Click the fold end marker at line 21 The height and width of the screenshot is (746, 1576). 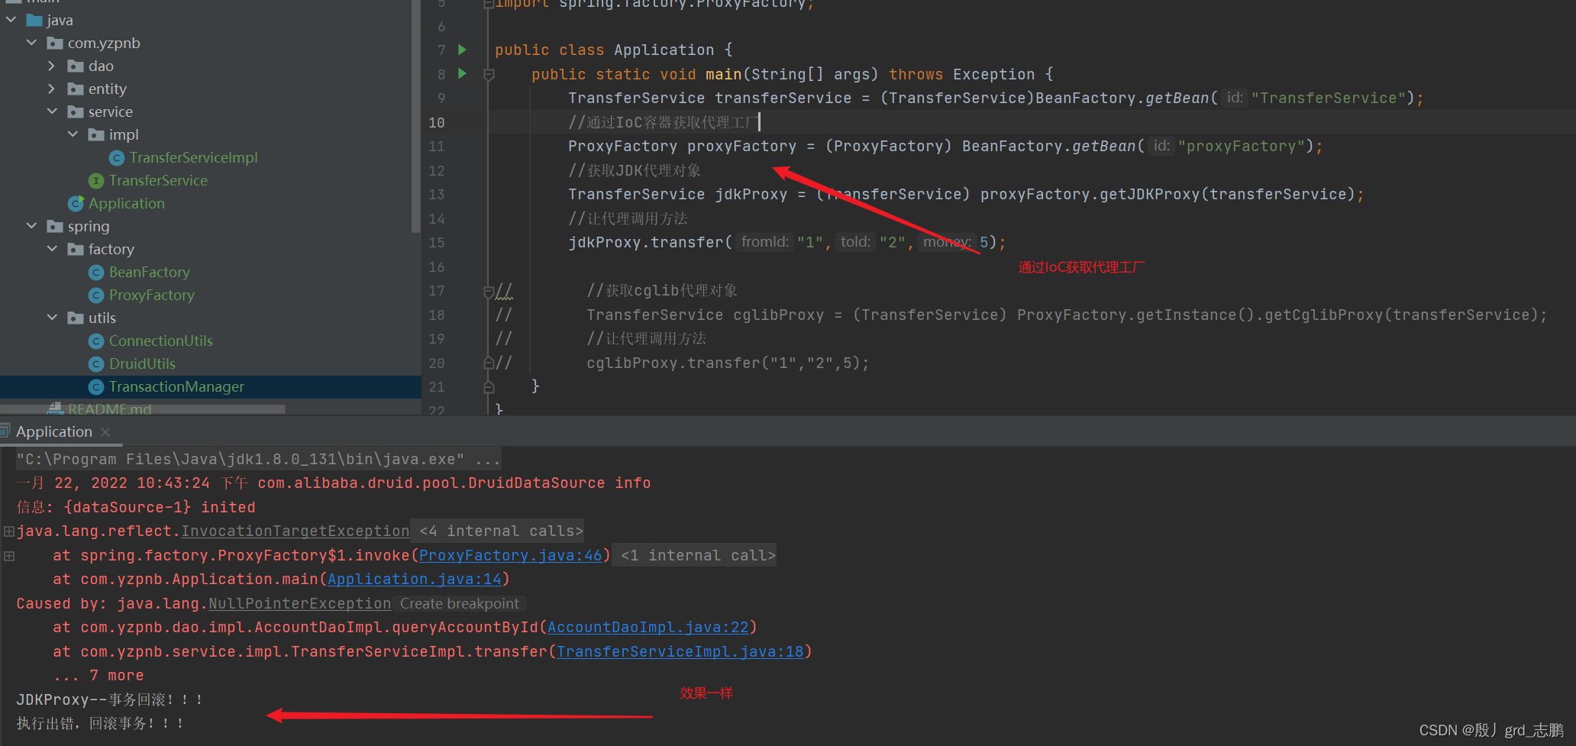tap(489, 387)
